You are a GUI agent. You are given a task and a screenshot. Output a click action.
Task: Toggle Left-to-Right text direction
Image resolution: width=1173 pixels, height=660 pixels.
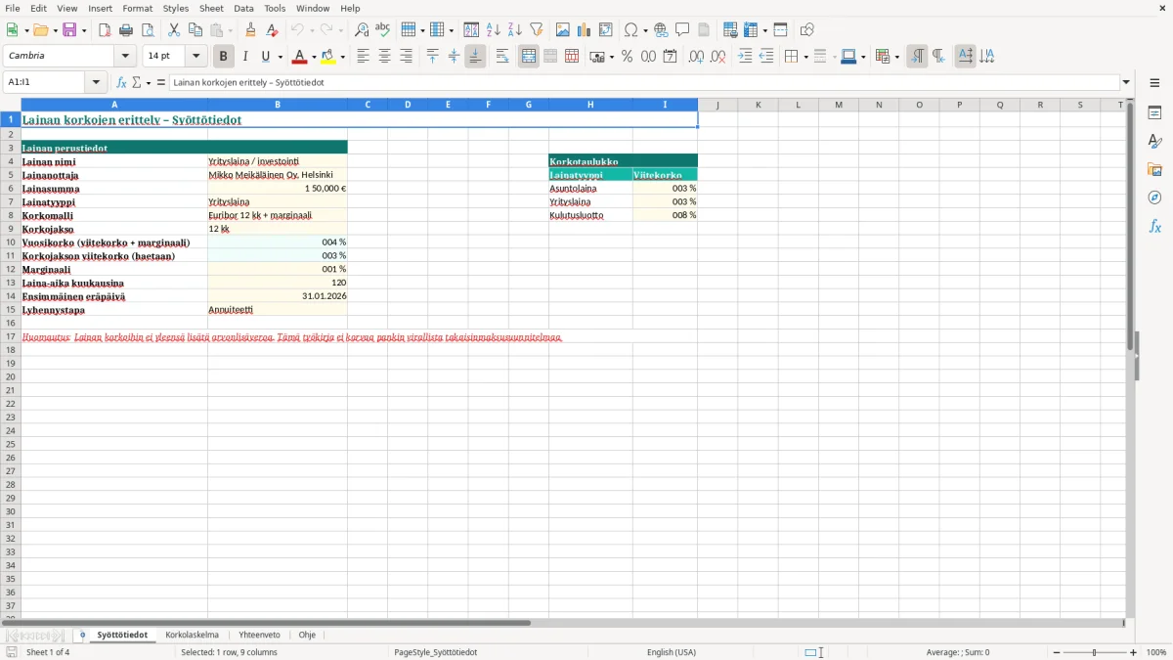(x=917, y=57)
